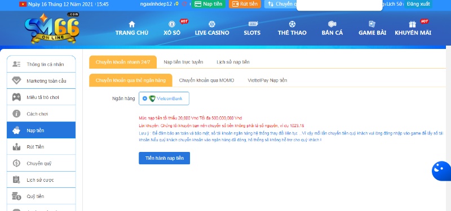Open Game Bài cards icon
Viewport: 451px width, 211px height.
pos(372,24)
